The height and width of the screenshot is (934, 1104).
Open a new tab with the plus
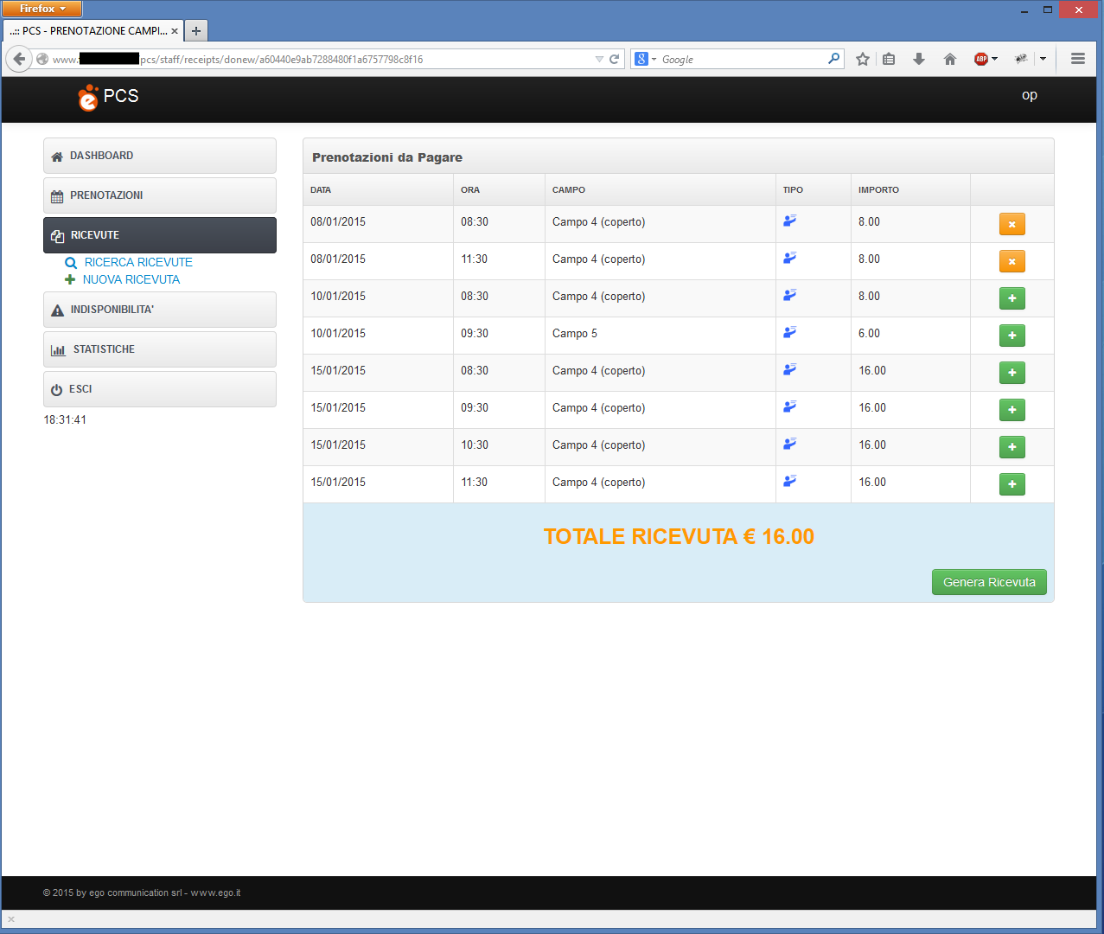coord(196,31)
